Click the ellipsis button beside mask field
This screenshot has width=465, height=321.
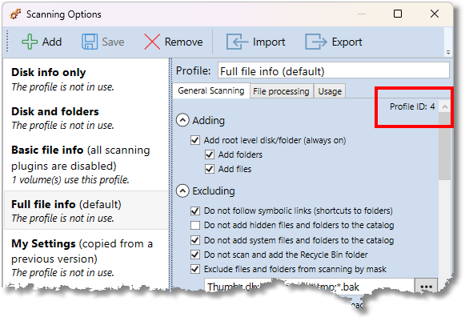point(426,287)
